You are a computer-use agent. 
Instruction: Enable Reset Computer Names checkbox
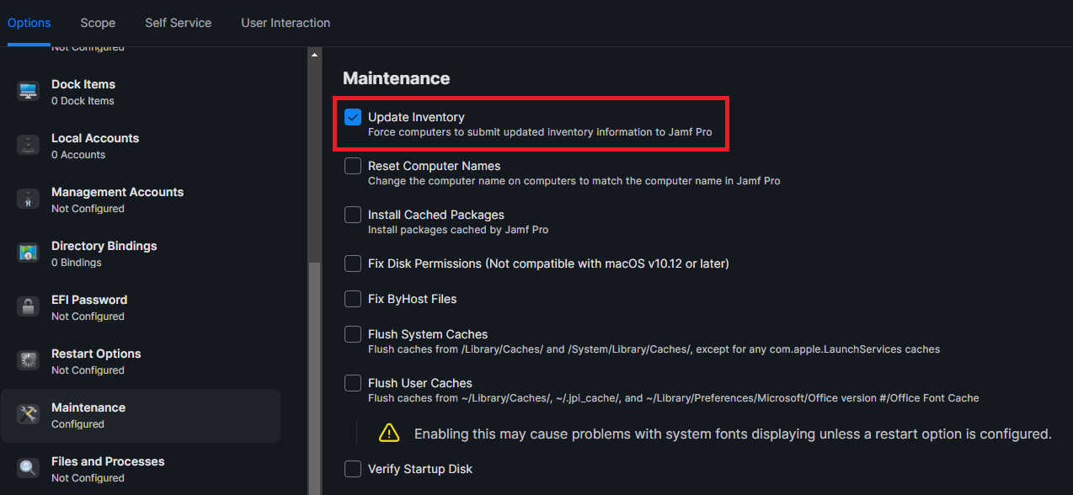click(353, 166)
